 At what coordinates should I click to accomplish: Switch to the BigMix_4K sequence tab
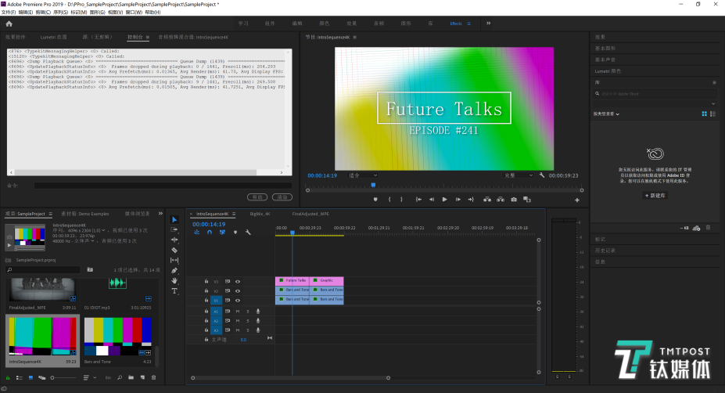coord(260,213)
